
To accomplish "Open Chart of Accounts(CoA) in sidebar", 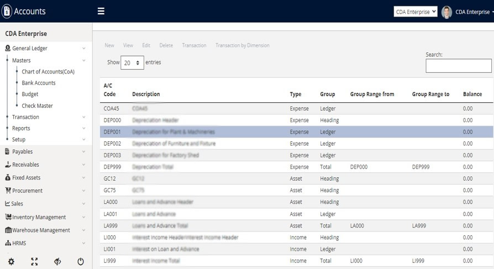I will (48, 72).
